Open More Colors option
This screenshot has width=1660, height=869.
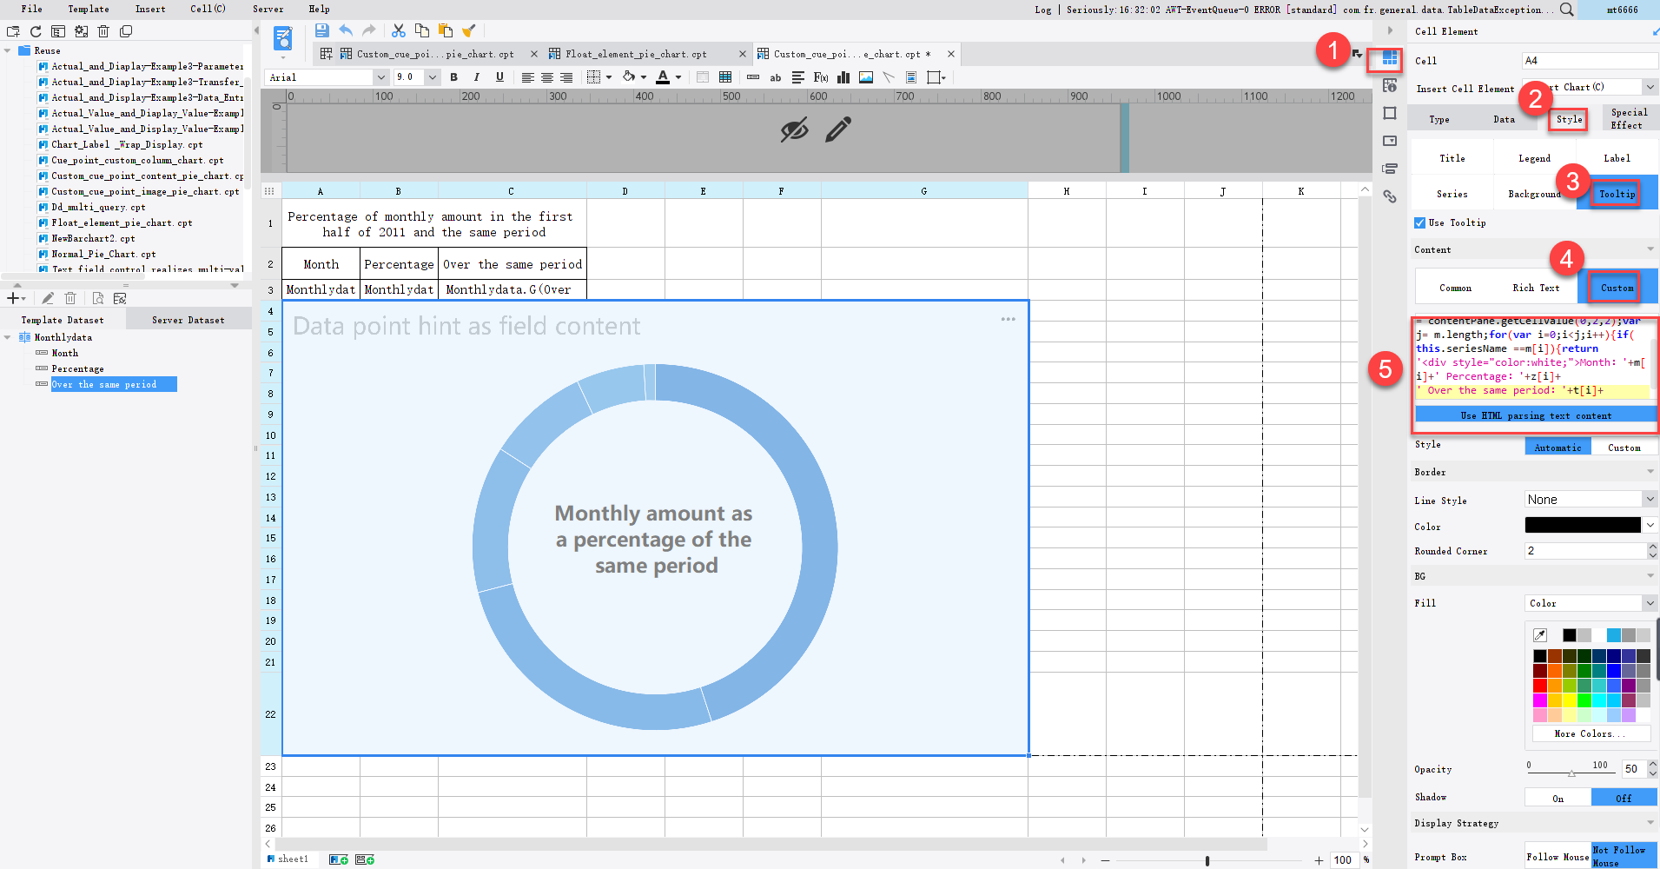click(1590, 733)
